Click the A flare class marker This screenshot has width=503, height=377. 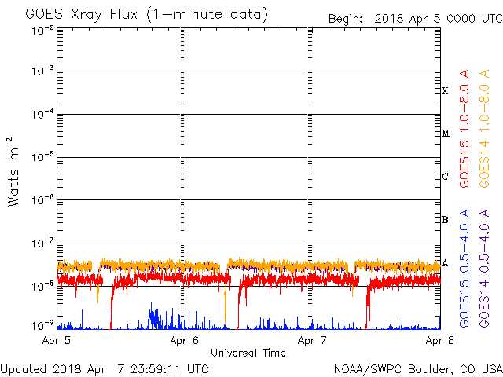click(x=445, y=263)
